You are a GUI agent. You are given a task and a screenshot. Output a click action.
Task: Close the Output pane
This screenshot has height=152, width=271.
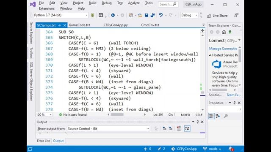coord(202,122)
